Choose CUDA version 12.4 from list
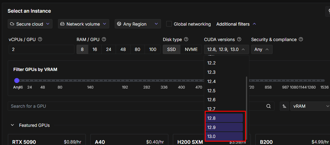330x145 pixels. pyautogui.click(x=225, y=81)
